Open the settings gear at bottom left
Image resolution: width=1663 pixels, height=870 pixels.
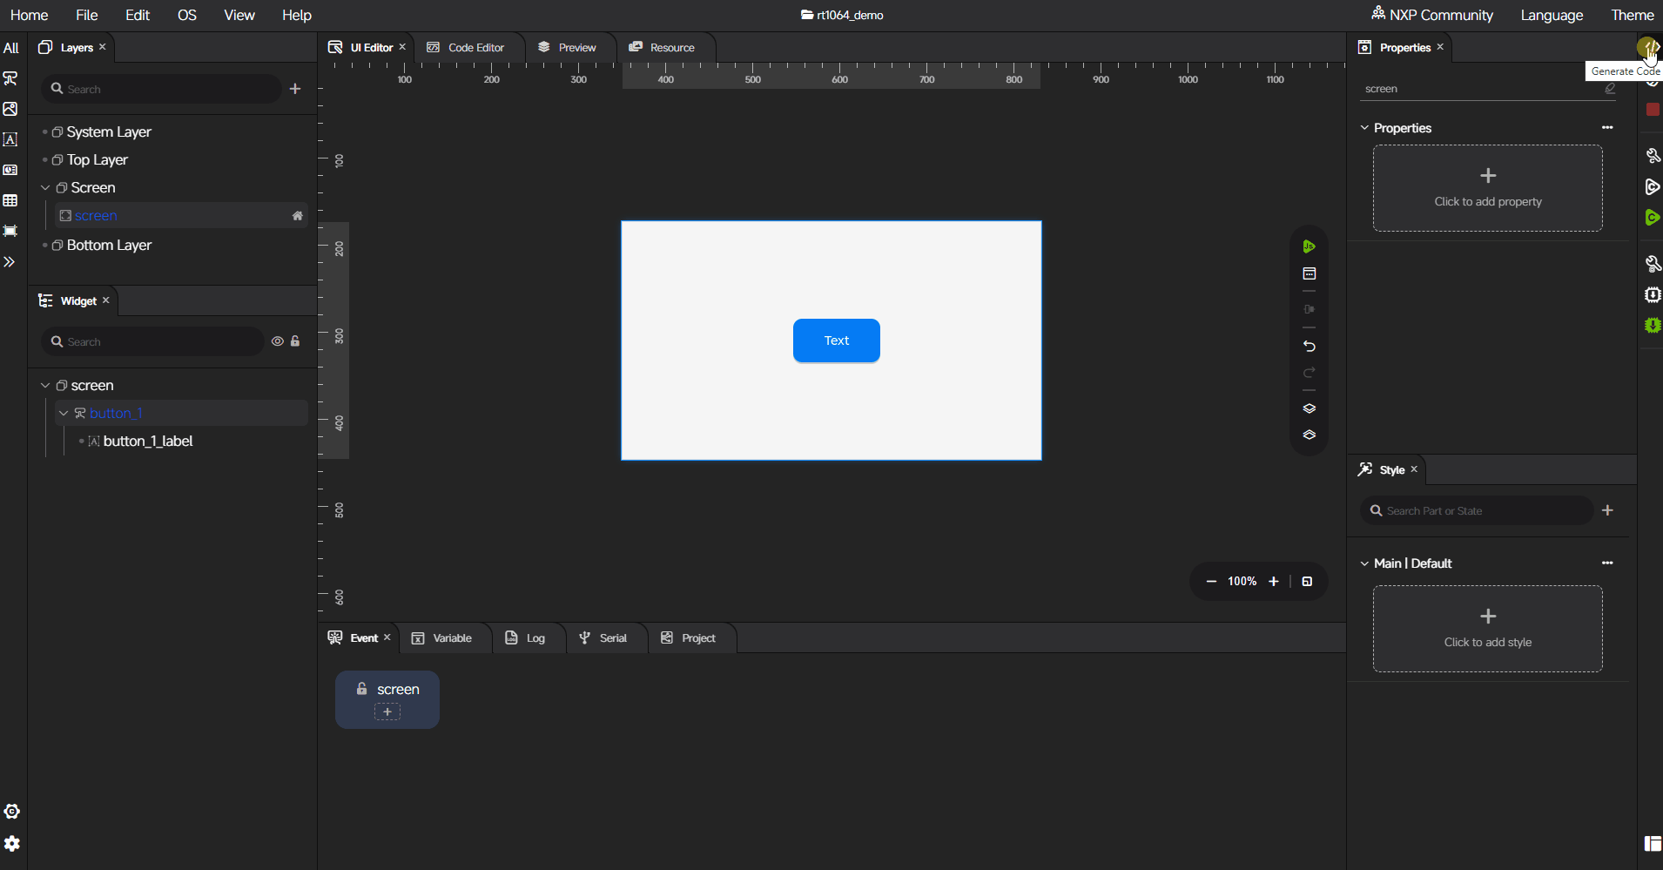point(12,844)
